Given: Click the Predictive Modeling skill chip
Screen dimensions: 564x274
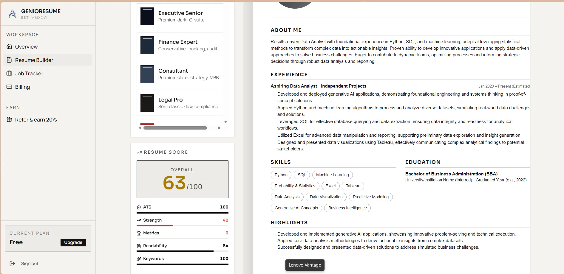Looking at the screenshot, I should 371,197.
